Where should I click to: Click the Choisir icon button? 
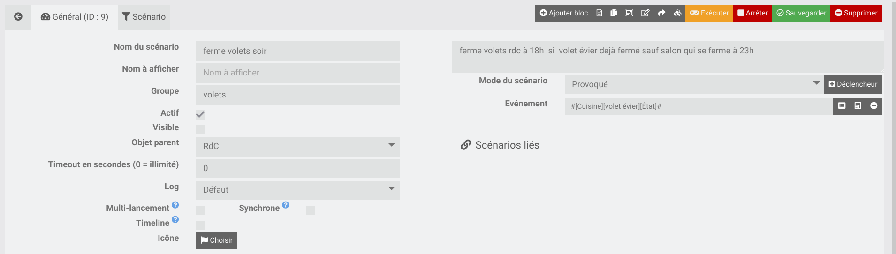[217, 240]
